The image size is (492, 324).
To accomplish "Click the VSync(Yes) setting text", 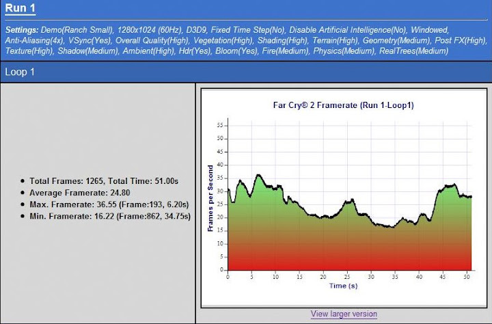I will click(x=90, y=40).
